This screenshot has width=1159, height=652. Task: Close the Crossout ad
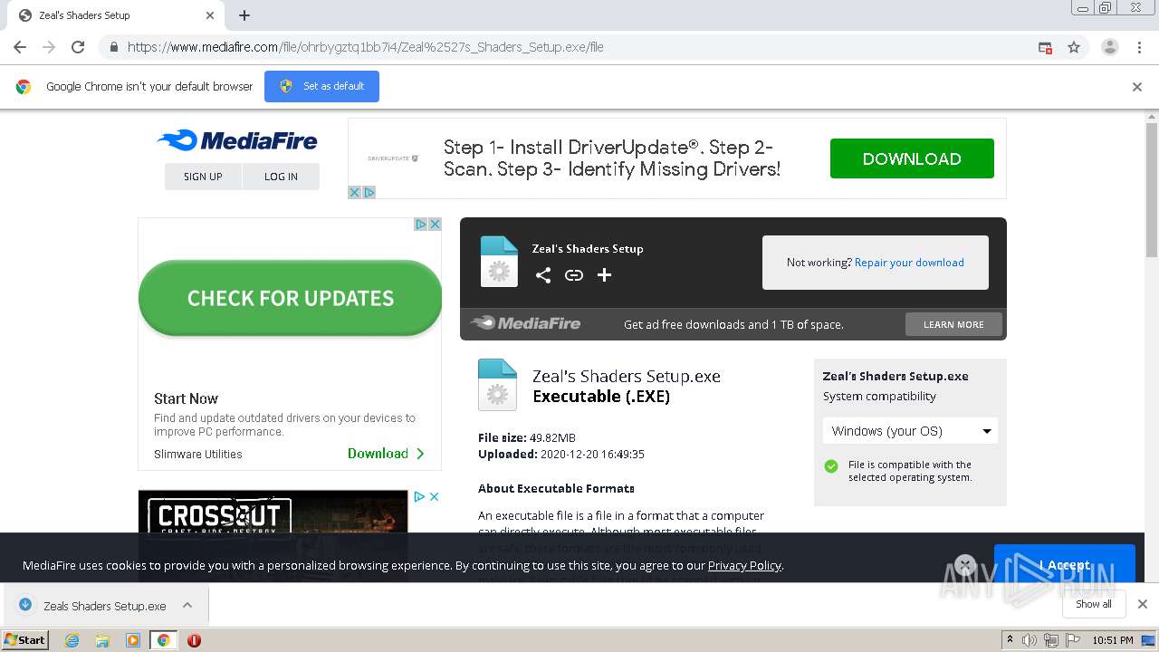(x=434, y=496)
